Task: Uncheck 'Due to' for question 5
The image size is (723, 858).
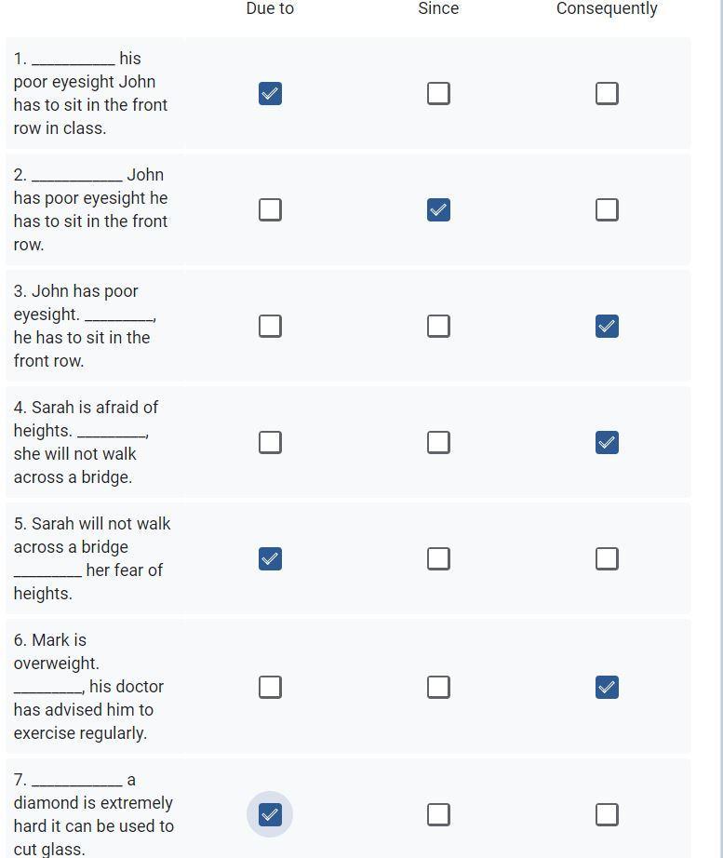Action: (270, 558)
